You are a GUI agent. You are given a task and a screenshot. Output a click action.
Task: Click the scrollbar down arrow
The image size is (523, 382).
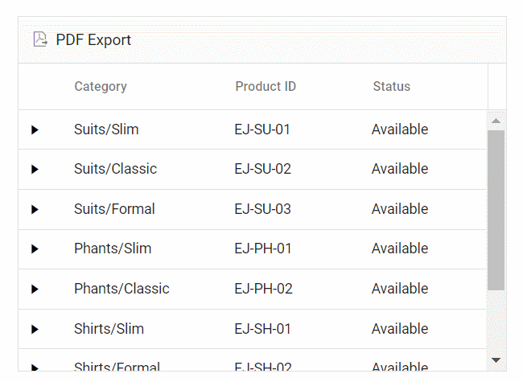click(496, 359)
